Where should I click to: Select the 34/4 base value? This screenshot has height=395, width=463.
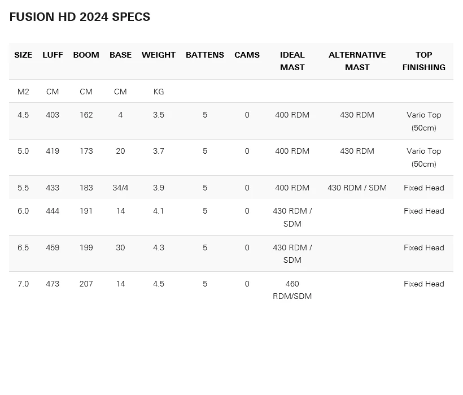coord(120,188)
